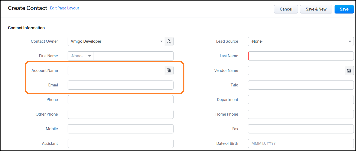The height and width of the screenshot is (151, 356).
Task: Focus the Title input field
Action: pos(301,85)
